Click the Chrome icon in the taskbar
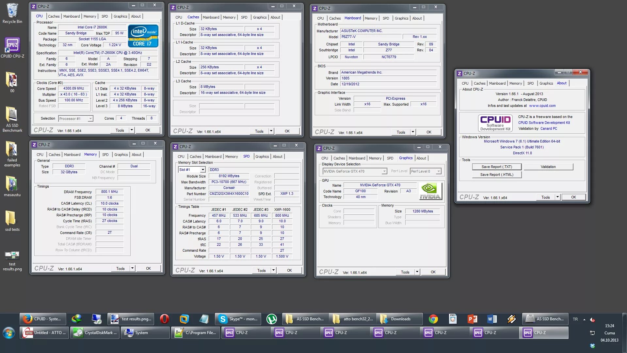Viewport: 627px width, 353px height. click(x=433, y=319)
